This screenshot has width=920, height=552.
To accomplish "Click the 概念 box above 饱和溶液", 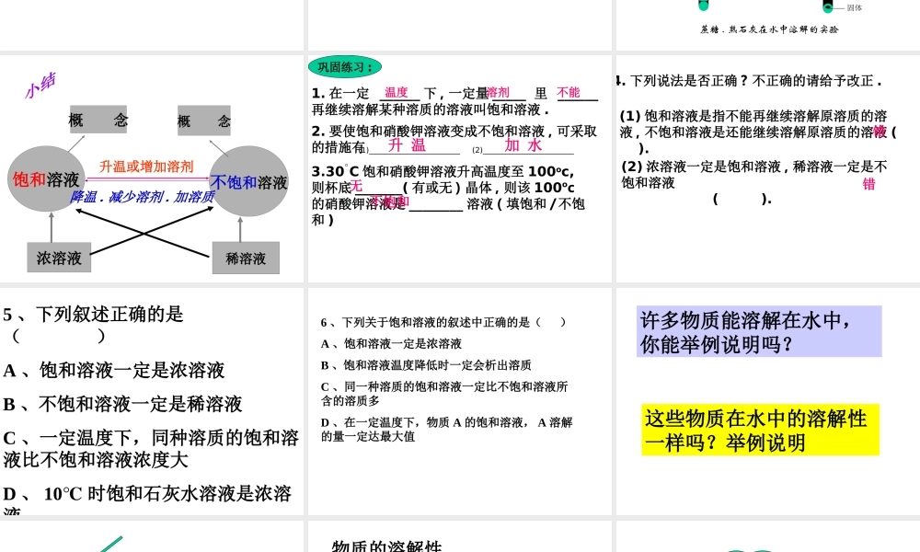I will (98, 121).
